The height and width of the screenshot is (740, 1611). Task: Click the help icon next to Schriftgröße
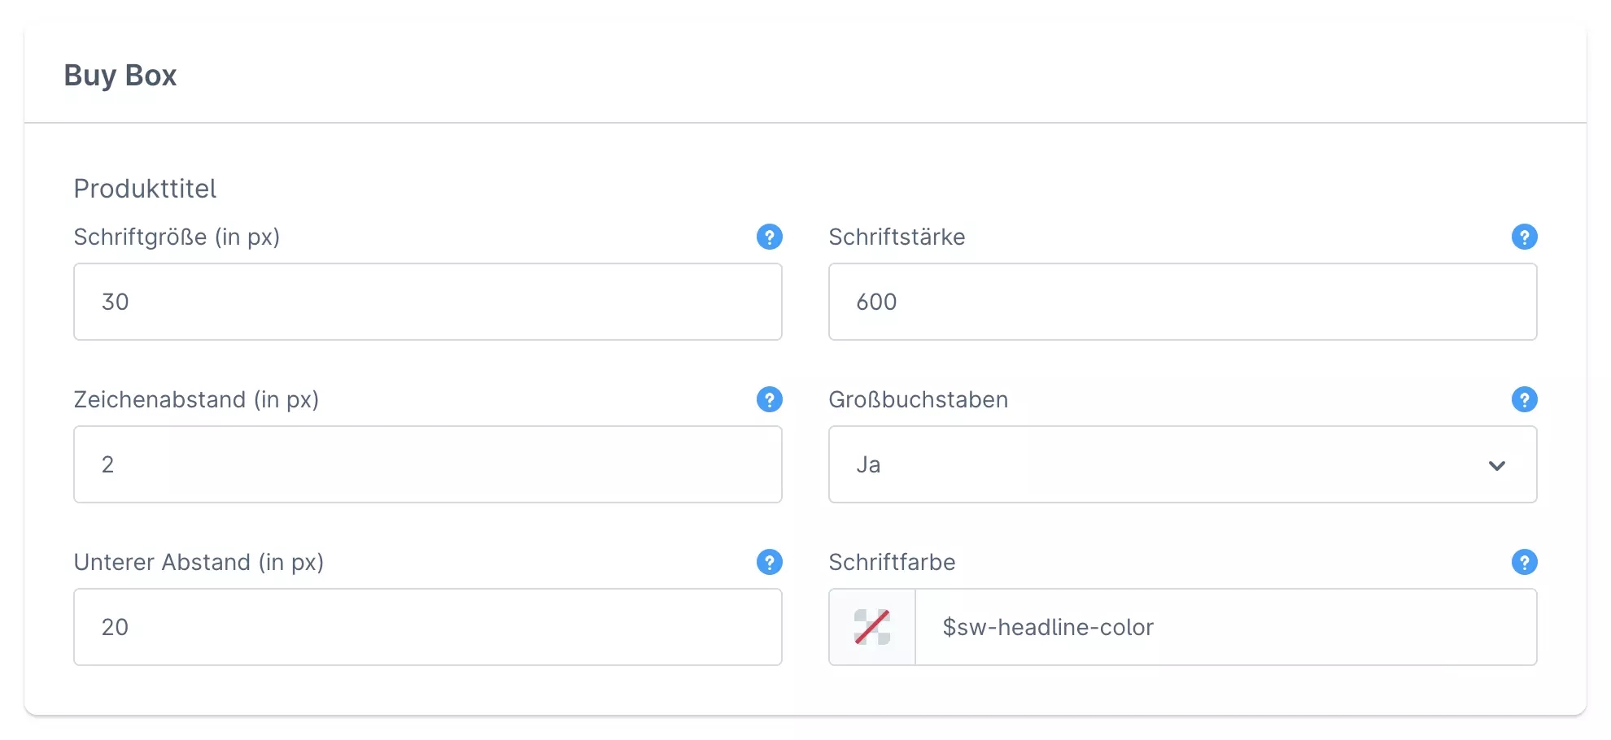(769, 237)
